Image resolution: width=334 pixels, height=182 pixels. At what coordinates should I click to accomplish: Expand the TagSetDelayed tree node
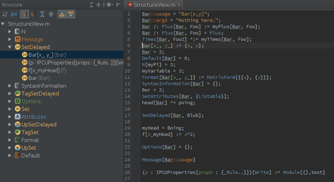[x=10, y=94]
